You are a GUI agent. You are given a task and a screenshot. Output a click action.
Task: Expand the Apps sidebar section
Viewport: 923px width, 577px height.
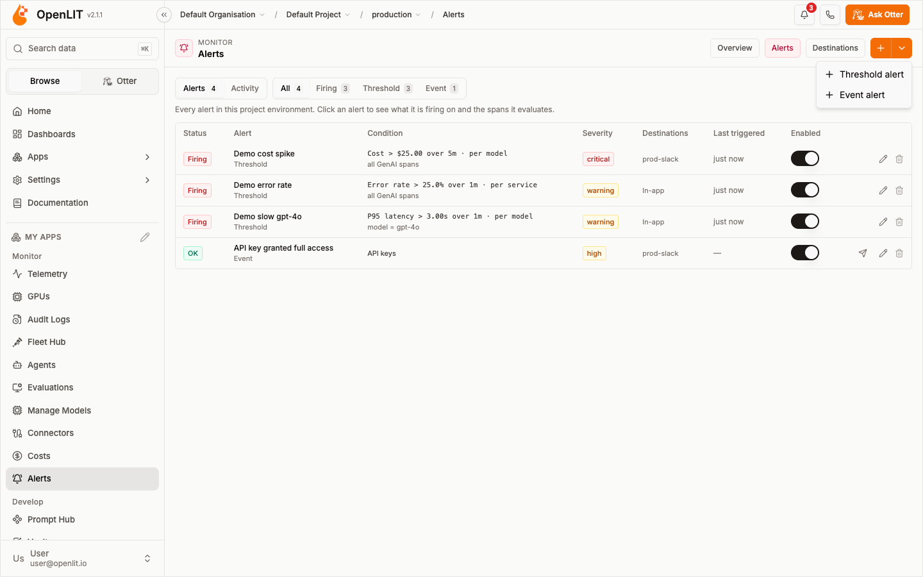click(x=82, y=157)
